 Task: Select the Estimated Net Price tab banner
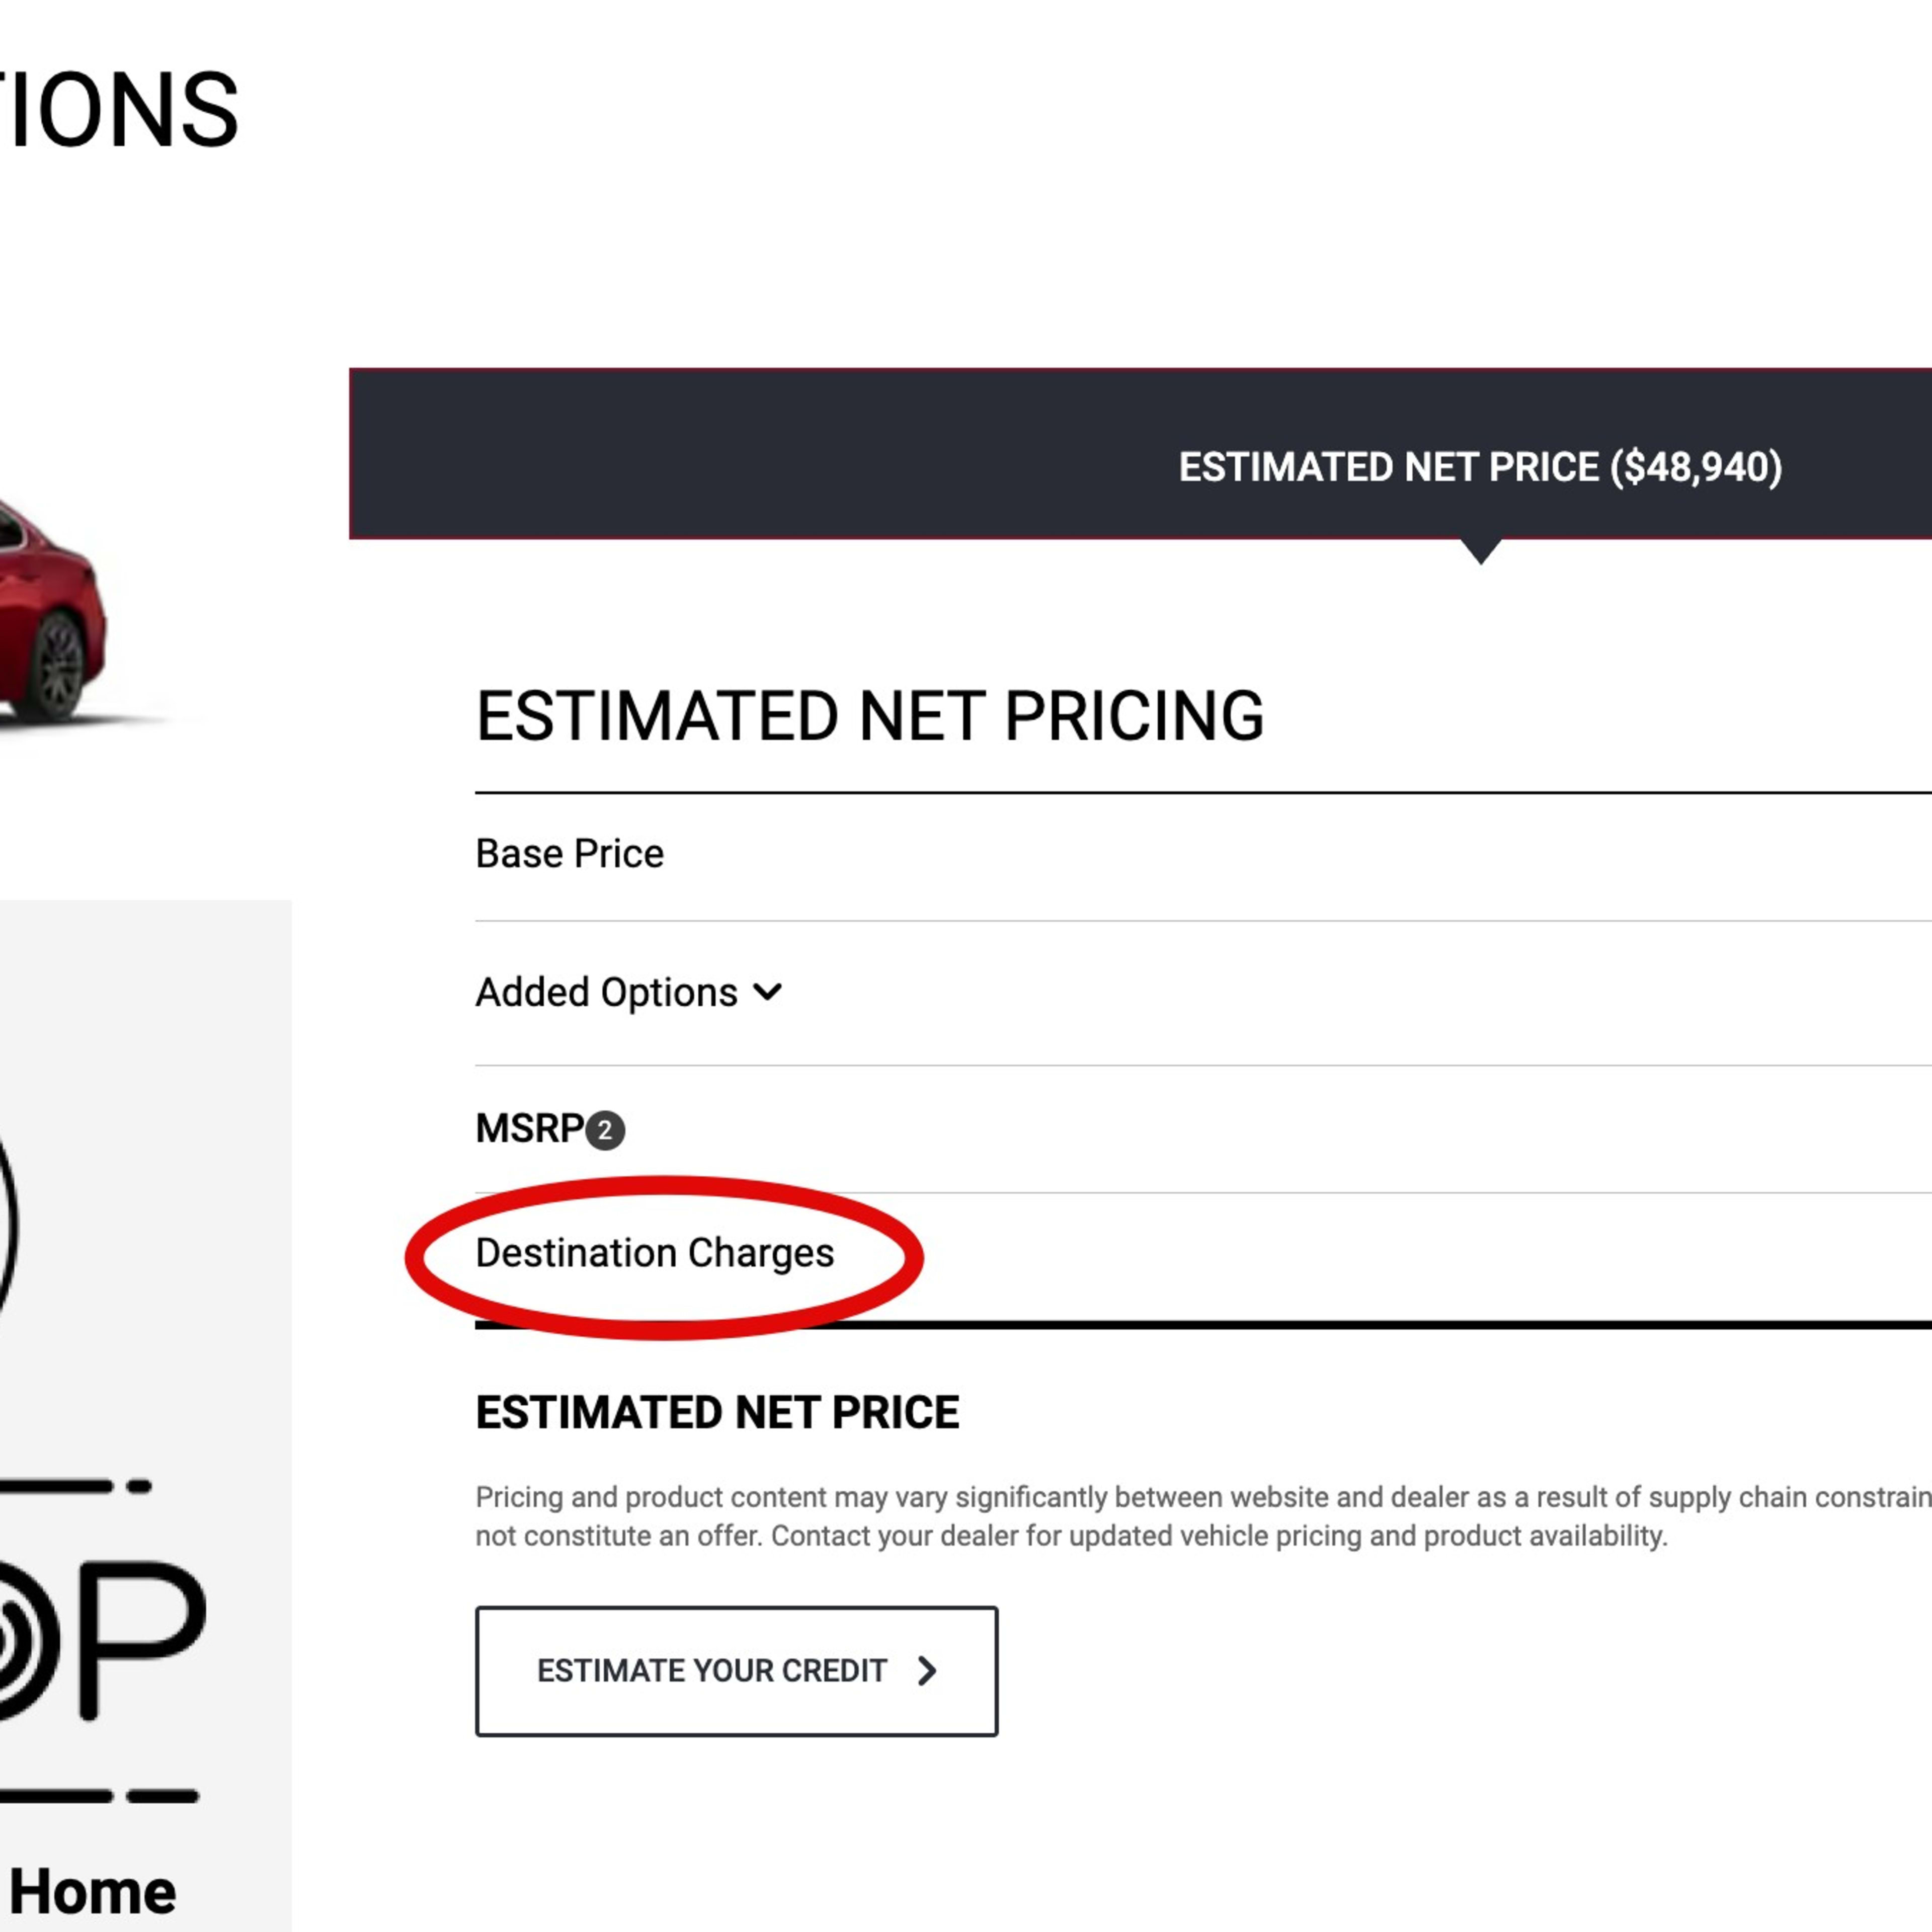click(x=1480, y=465)
